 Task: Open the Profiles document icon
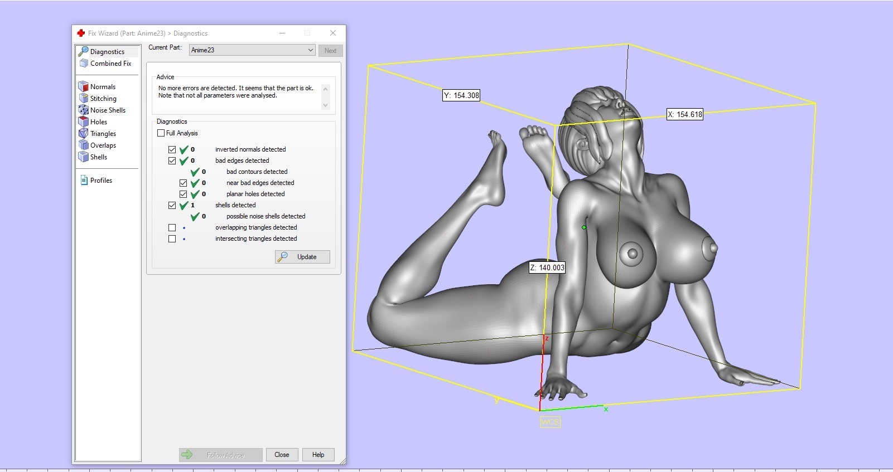(x=84, y=180)
